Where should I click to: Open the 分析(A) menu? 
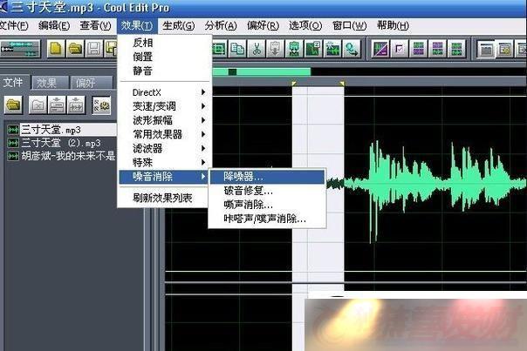coord(221,25)
